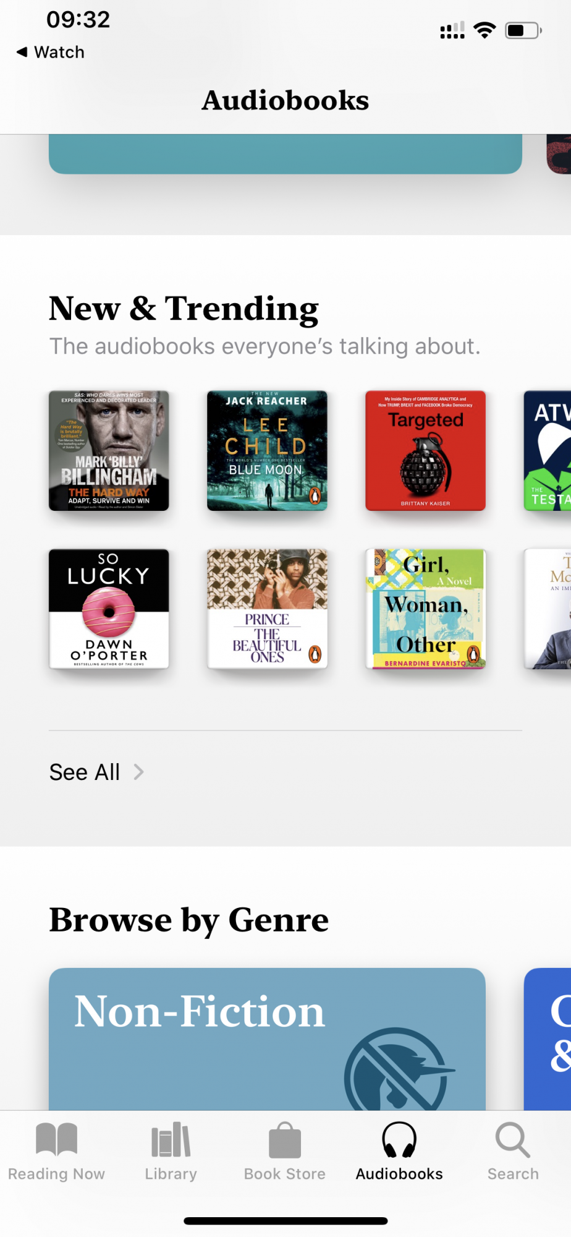The image size is (571, 1237).
Task: Open Billy Billingham The Hard Way cover
Action: [109, 450]
